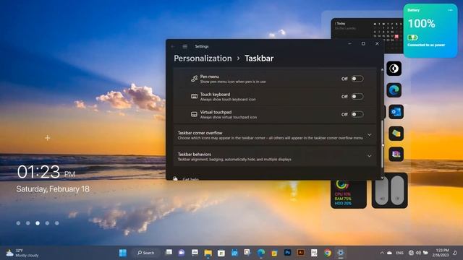Launch Microsoft Edge from the desktop dock

click(394, 90)
